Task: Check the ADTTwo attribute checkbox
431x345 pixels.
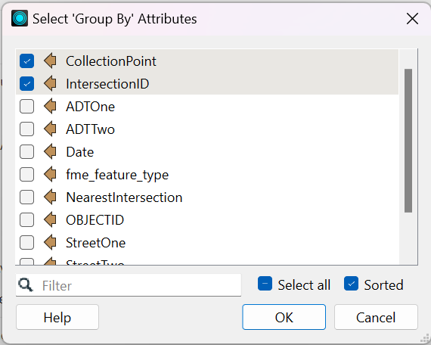Action: pyautogui.click(x=26, y=129)
